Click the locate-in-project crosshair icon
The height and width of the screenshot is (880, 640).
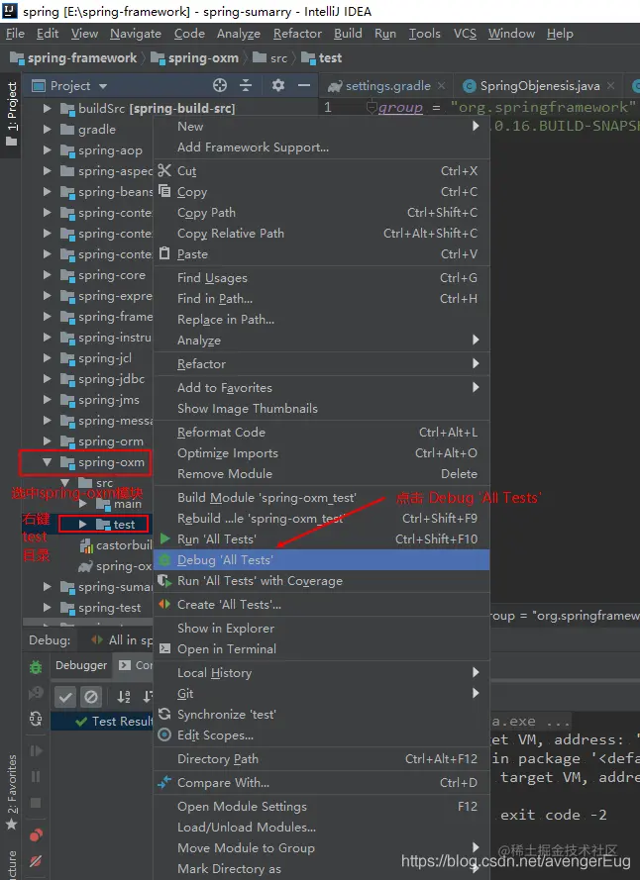click(x=220, y=85)
